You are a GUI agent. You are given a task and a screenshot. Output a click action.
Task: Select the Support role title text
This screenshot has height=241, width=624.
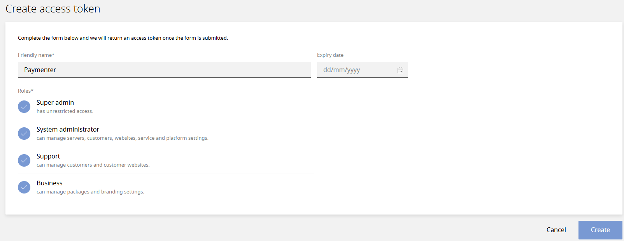(48, 156)
